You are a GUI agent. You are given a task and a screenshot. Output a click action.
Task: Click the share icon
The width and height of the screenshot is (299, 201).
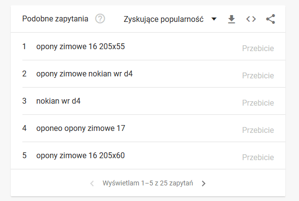point(271,19)
